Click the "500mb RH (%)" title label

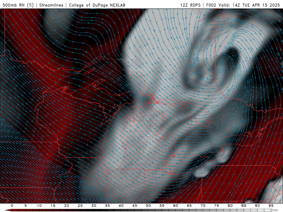[18, 5]
